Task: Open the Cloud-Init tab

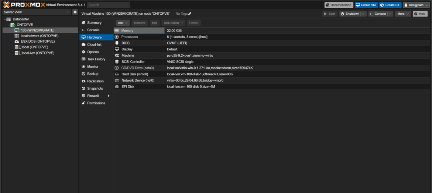Action: click(x=96, y=45)
